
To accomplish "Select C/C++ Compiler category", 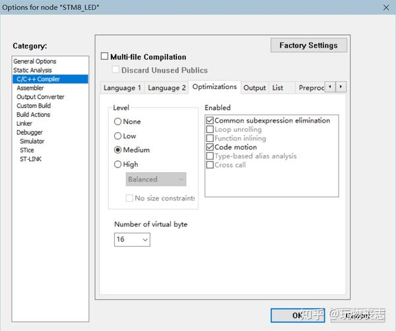I will click(50, 79).
